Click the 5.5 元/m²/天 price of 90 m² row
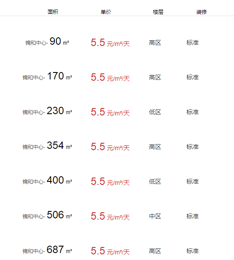This screenshot has height=260, width=234. [x=110, y=43]
